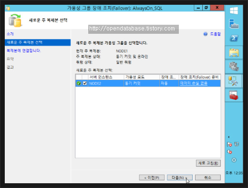The height and width of the screenshot is (188, 248).
Task: Go to the 소개 wizard page
Action: (x=10, y=34)
